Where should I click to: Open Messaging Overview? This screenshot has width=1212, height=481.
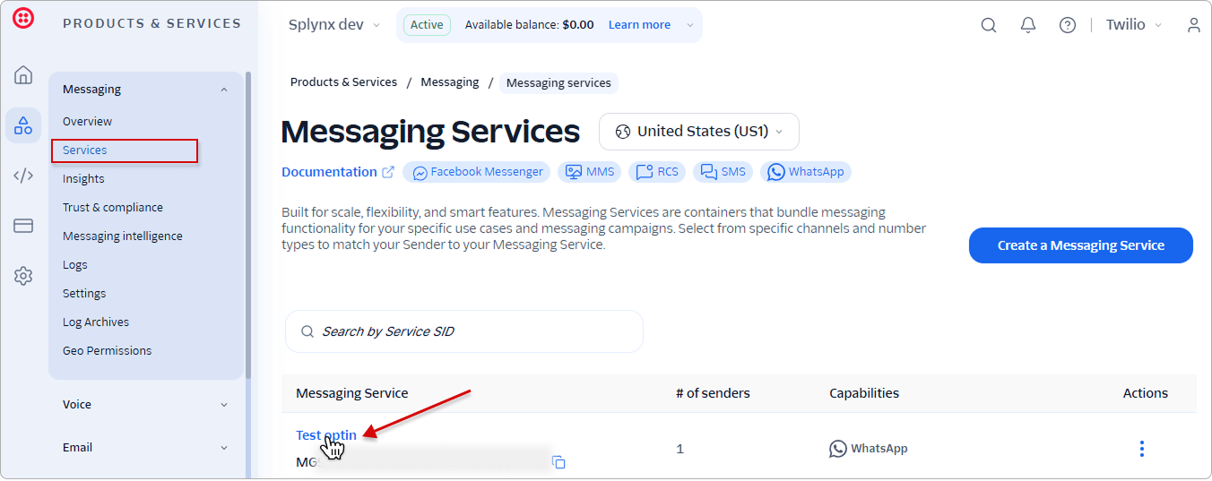[x=87, y=122]
